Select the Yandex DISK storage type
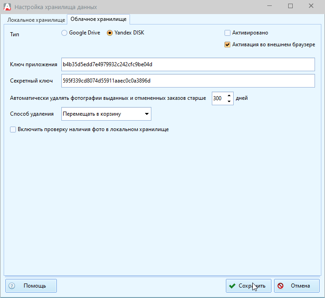 pyautogui.click(x=110, y=33)
